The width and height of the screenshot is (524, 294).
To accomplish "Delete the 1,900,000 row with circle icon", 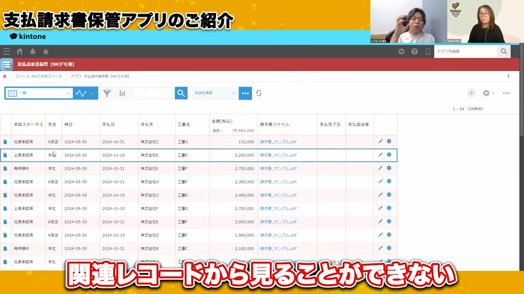I will point(389,235).
